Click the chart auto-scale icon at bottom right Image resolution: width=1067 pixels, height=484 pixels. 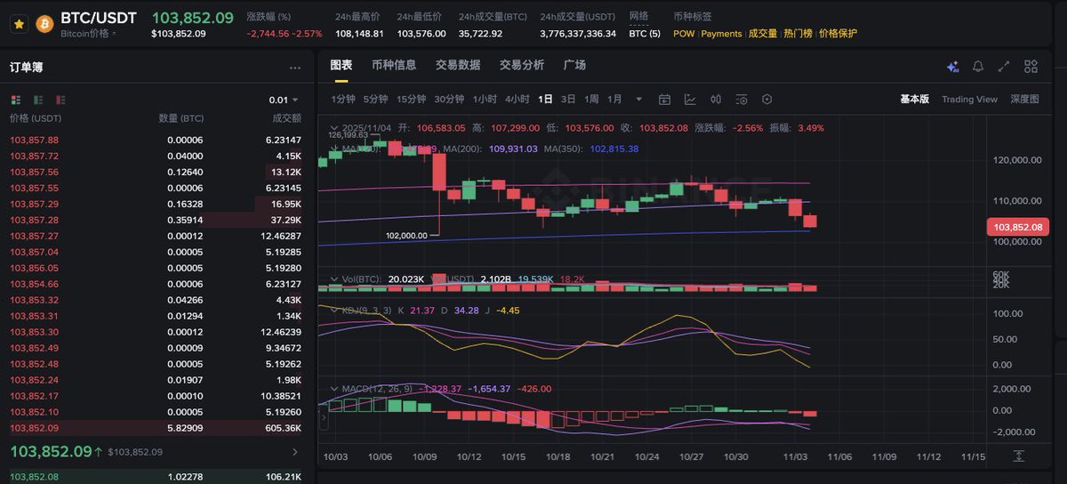(x=1019, y=456)
